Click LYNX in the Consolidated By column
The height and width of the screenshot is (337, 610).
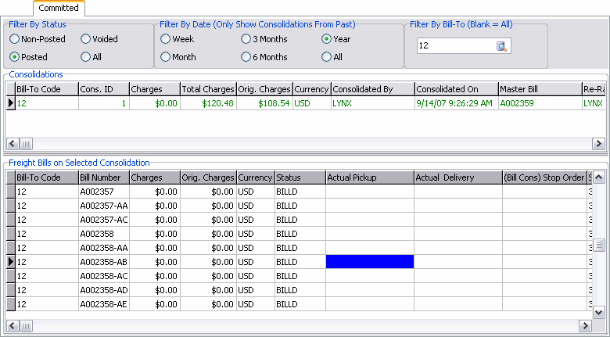click(373, 103)
